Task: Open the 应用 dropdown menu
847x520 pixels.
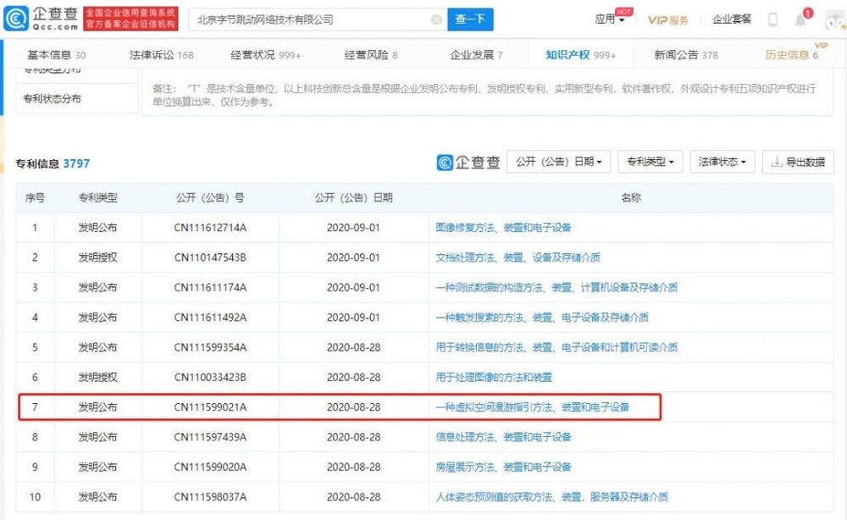Action: click(609, 19)
